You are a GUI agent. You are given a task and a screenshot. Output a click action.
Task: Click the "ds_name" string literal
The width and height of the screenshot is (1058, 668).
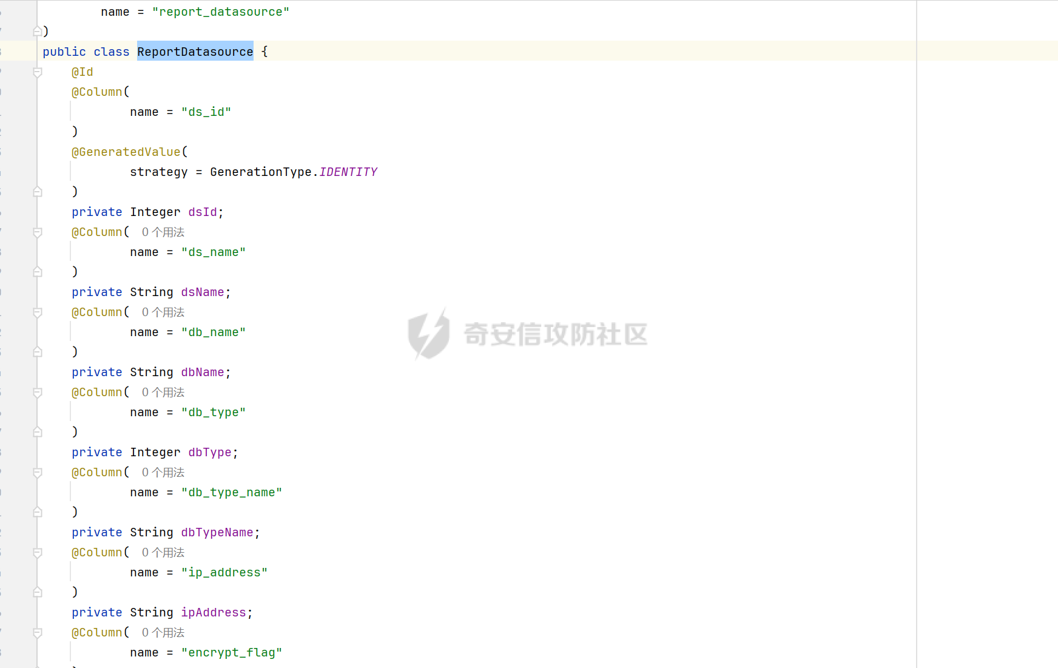(214, 252)
